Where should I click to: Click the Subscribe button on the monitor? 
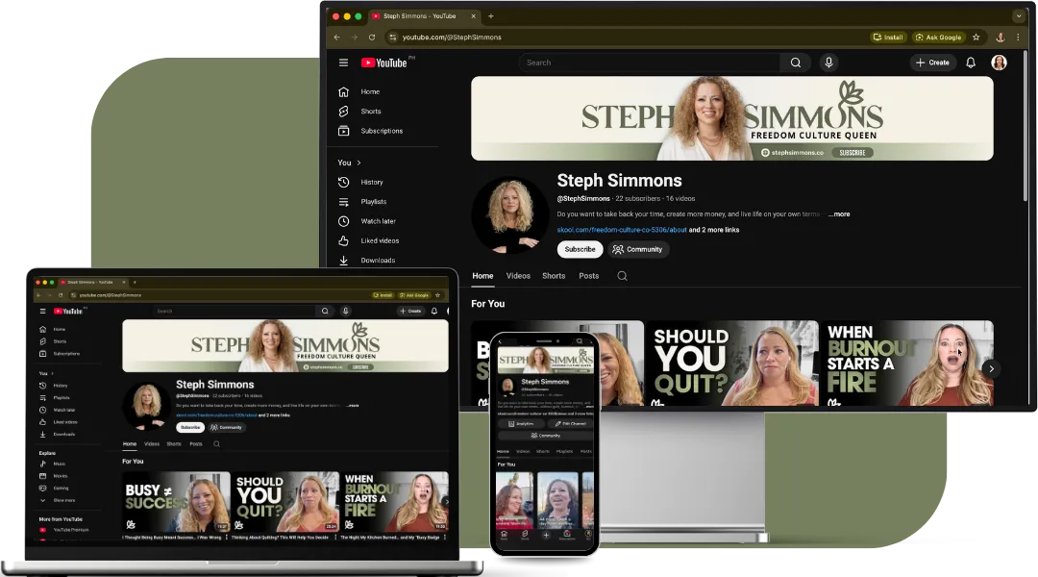580,250
